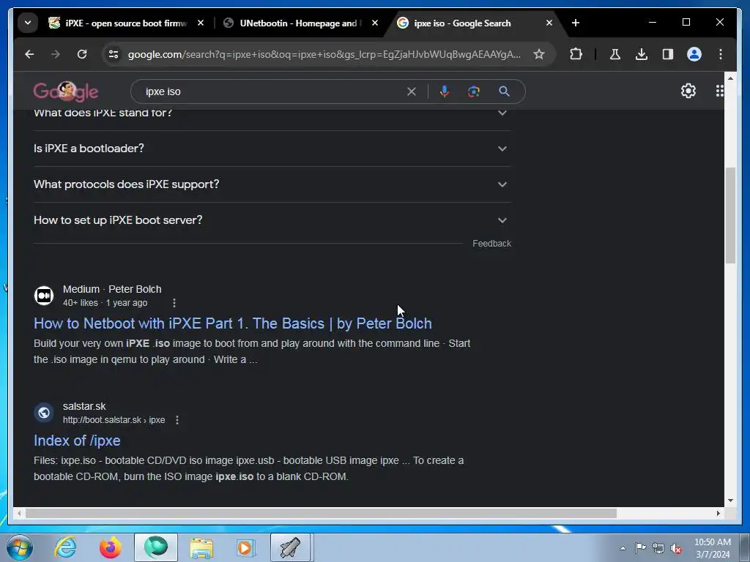The width and height of the screenshot is (750, 562).
Task: Show hidden system tray icons
Action: (623, 548)
